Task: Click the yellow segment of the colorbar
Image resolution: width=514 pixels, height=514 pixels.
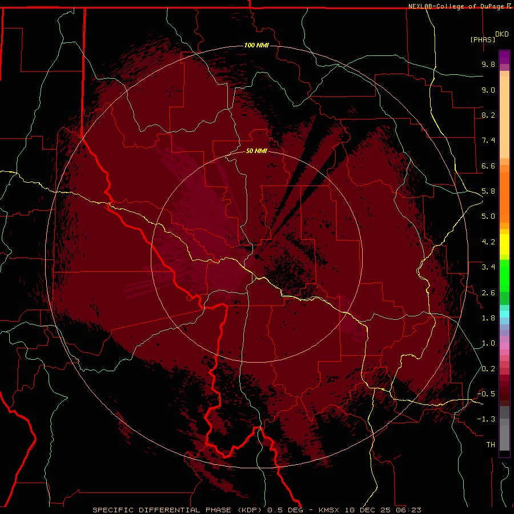Action: pos(504,244)
